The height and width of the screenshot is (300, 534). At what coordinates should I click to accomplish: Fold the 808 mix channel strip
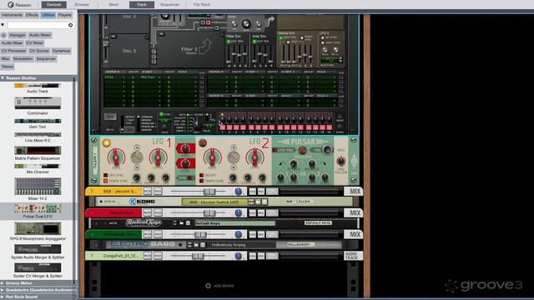(x=92, y=192)
